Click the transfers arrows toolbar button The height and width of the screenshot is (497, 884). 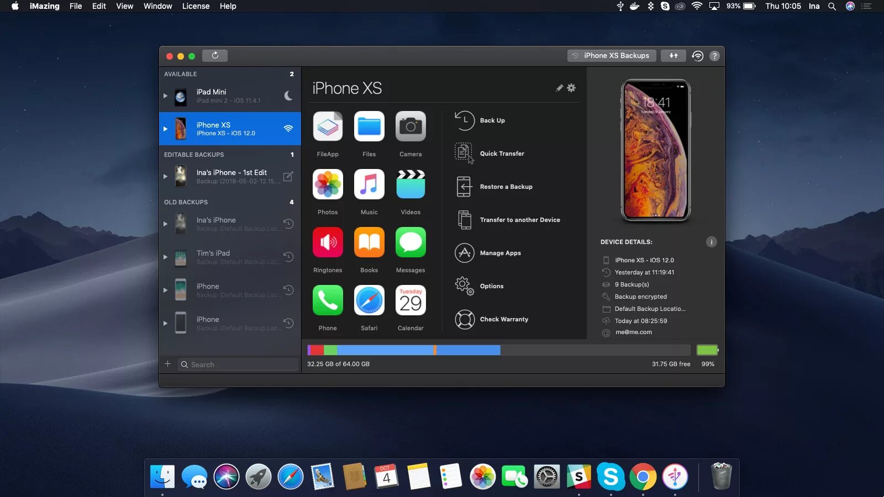[x=673, y=56]
